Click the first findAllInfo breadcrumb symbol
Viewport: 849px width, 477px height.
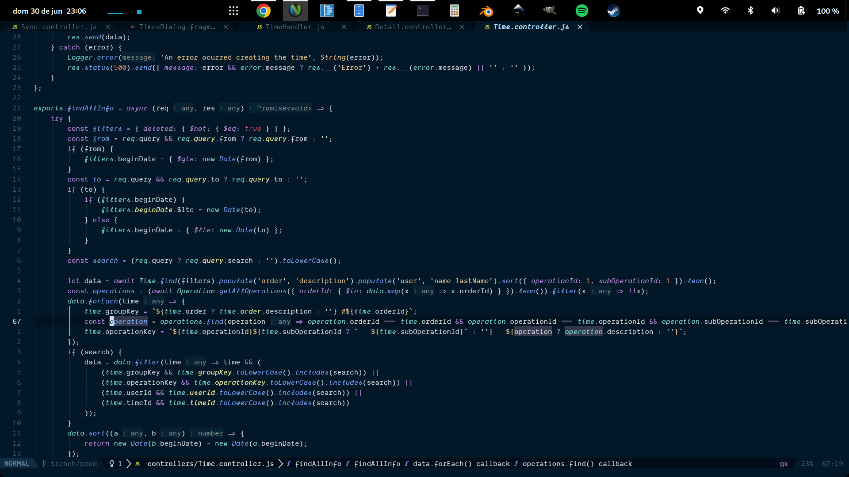pyautogui.click(x=318, y=464)
